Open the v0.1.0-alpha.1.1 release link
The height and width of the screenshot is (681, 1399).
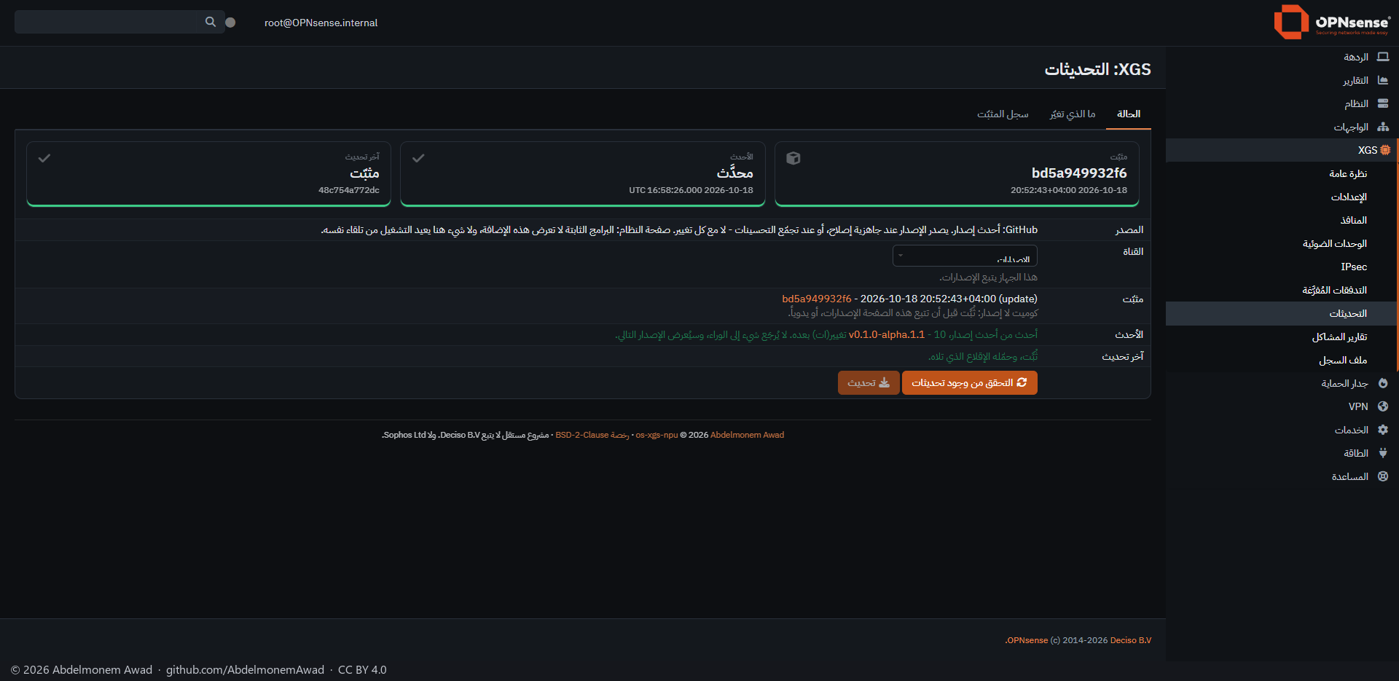click(x=886, y=334)
